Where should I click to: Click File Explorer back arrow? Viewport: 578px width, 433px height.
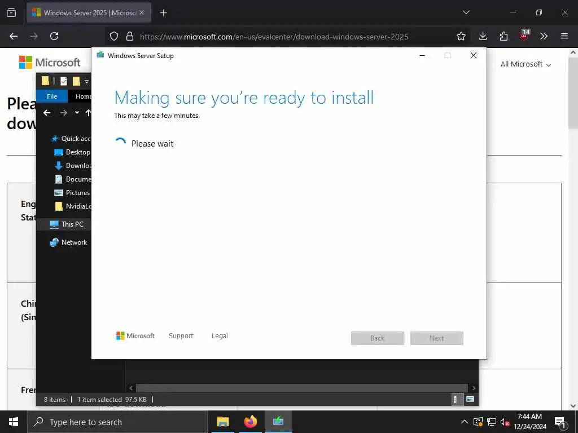(47, 113)
